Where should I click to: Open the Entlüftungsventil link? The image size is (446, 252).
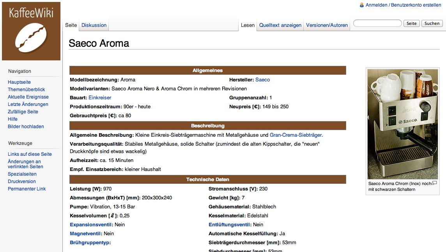pyautogui.click(x=229, y=225)
